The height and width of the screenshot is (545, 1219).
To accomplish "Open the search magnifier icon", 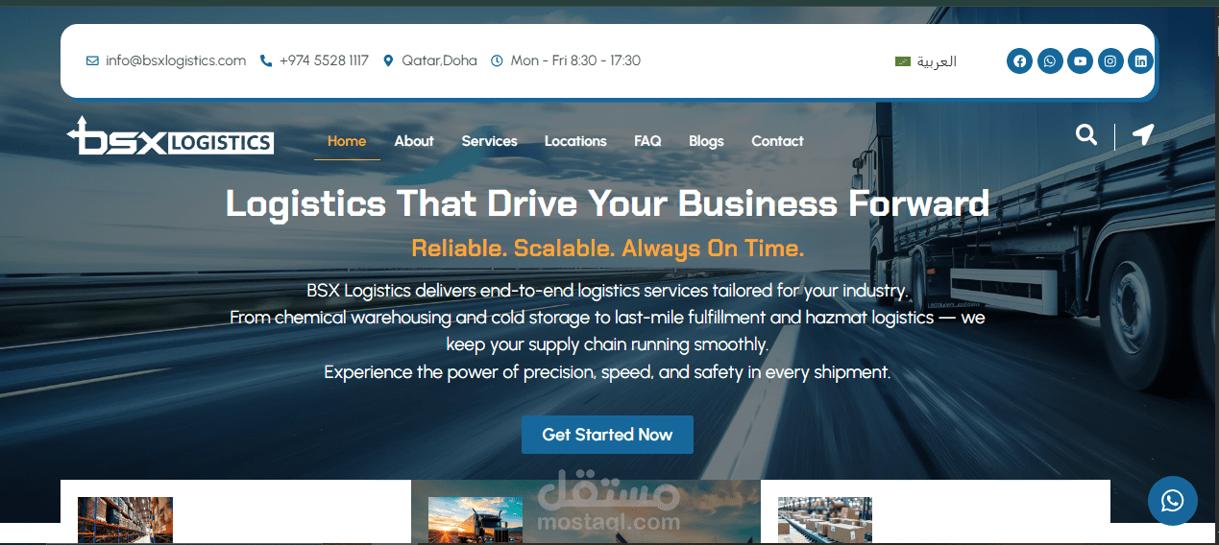I will (1086, 134).
